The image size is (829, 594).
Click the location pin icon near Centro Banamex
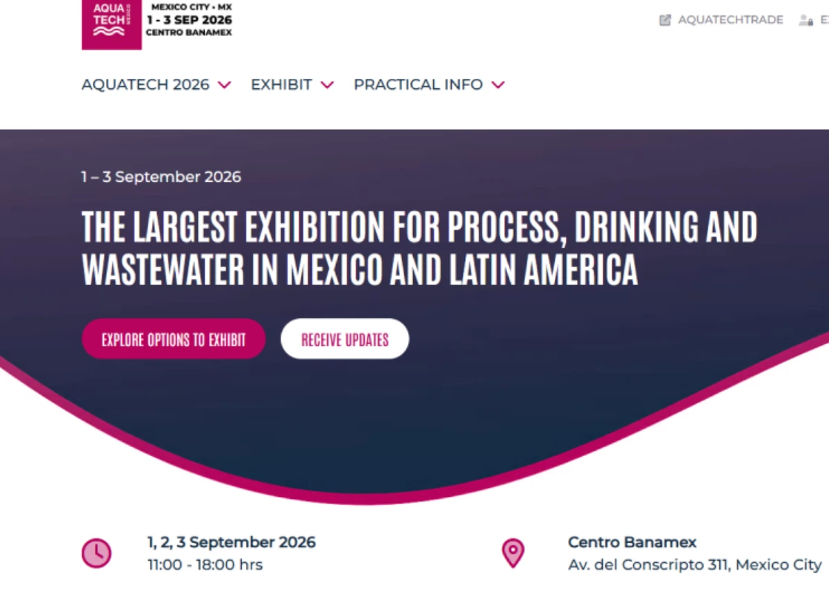coord(512,552)
